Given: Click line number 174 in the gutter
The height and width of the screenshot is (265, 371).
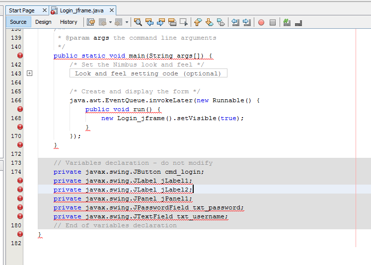Looking at the screenshot, I should point(16,172).
